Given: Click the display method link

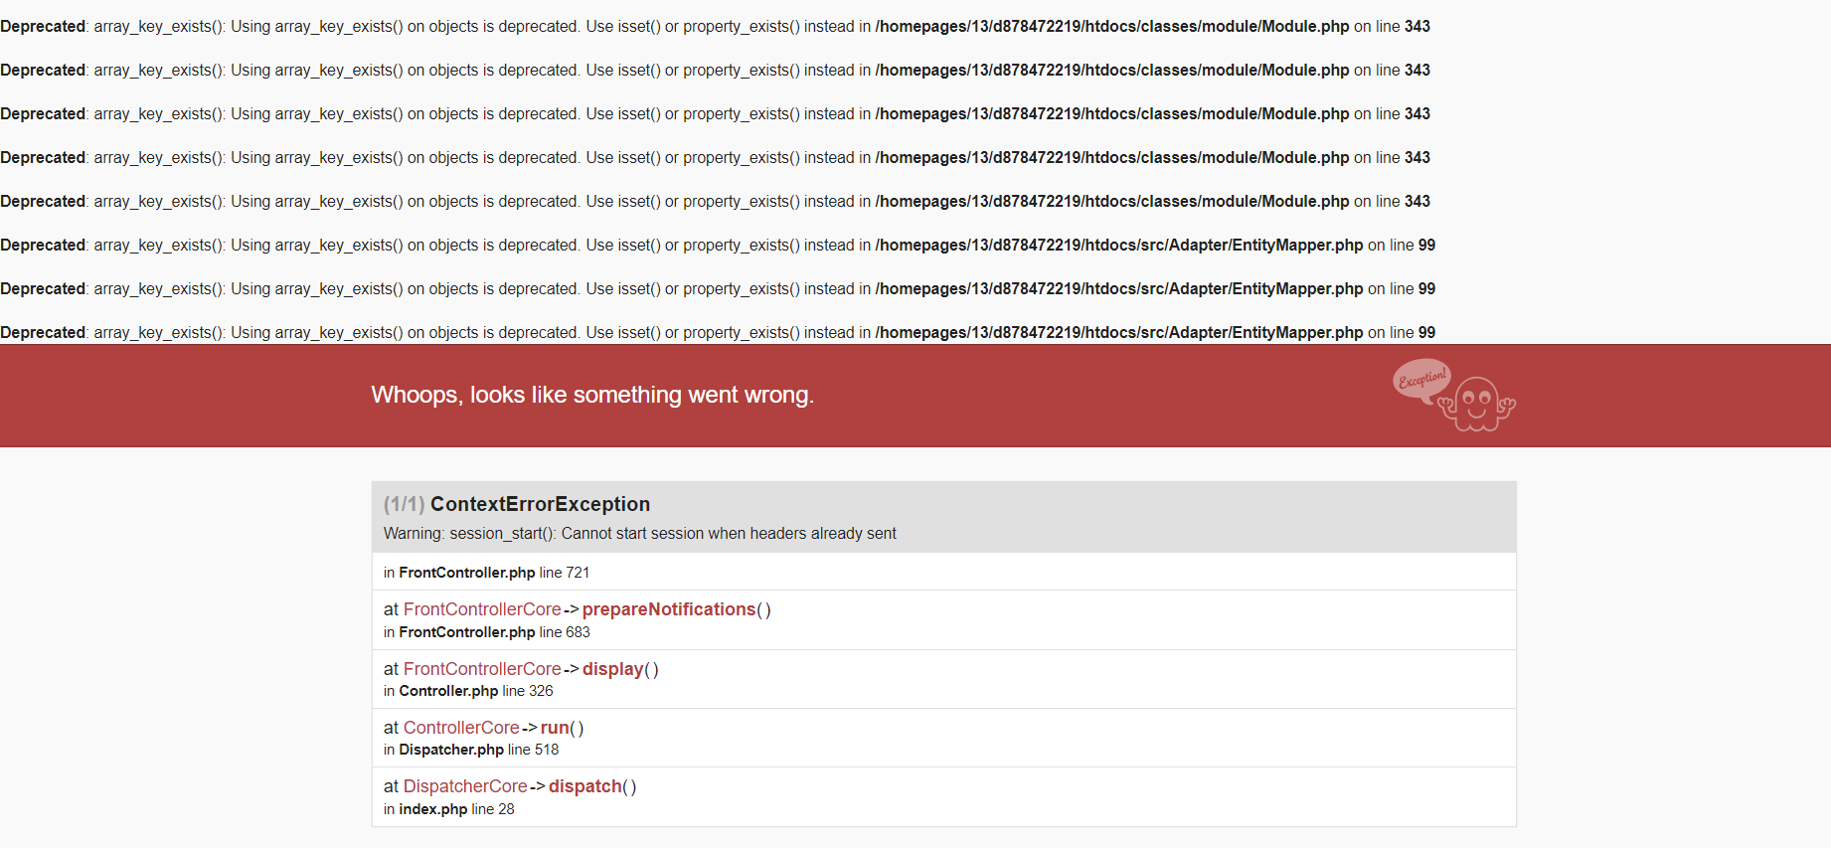Looking at the screenshot, I should click(613, 669).
